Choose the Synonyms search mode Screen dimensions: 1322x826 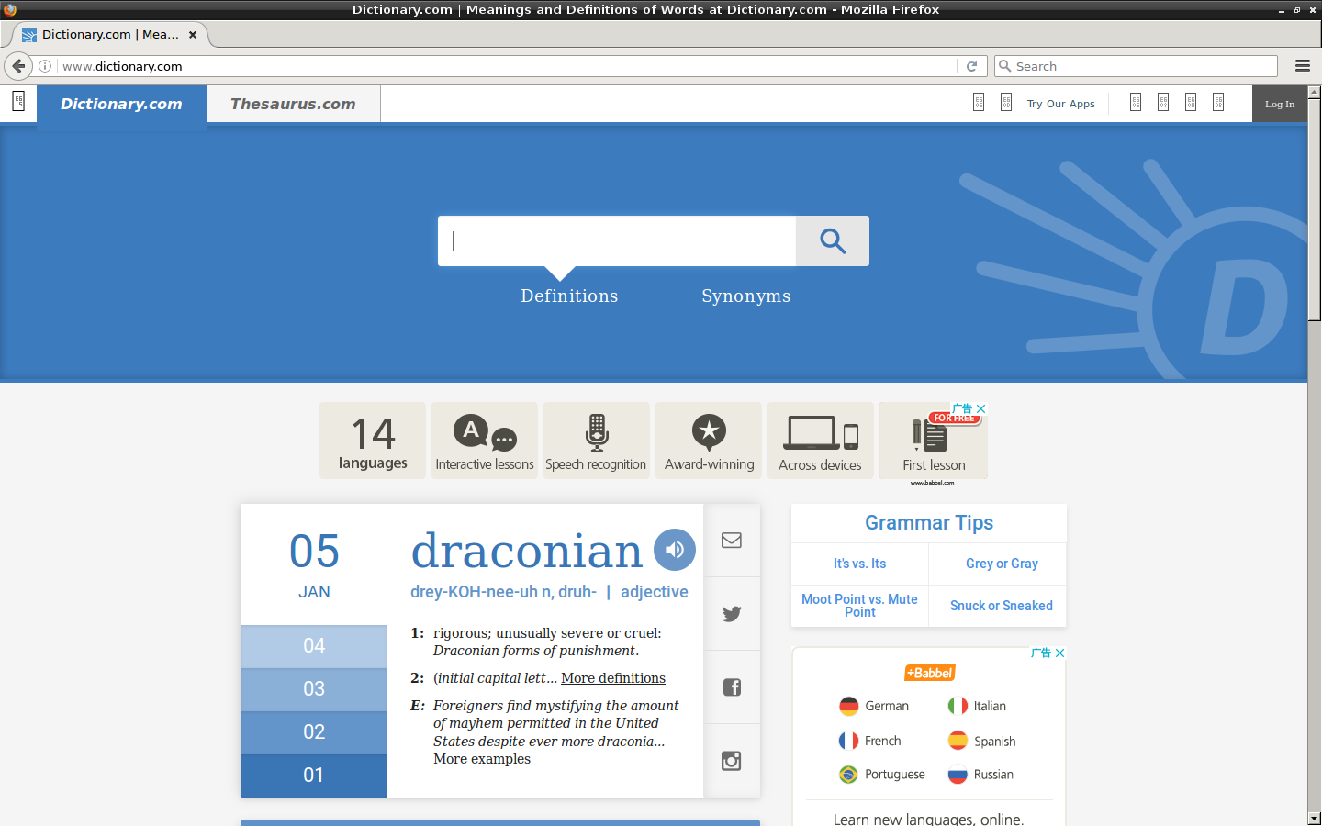point(746,296)
